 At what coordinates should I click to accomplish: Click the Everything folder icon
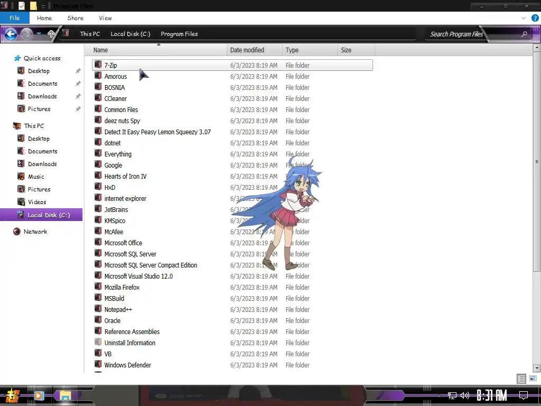(98, 153)
